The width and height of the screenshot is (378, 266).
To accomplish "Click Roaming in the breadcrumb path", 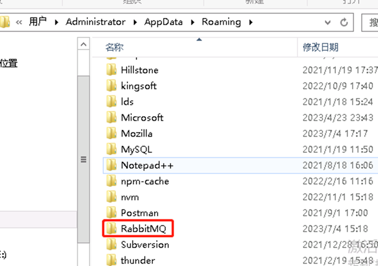I will [221, 22].
